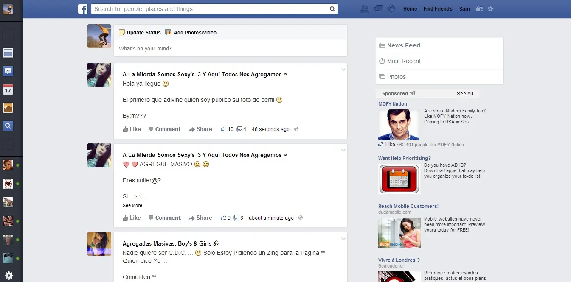Open avatar of Hola ya llegue post
571x282 pixels.
pos(99,75)
